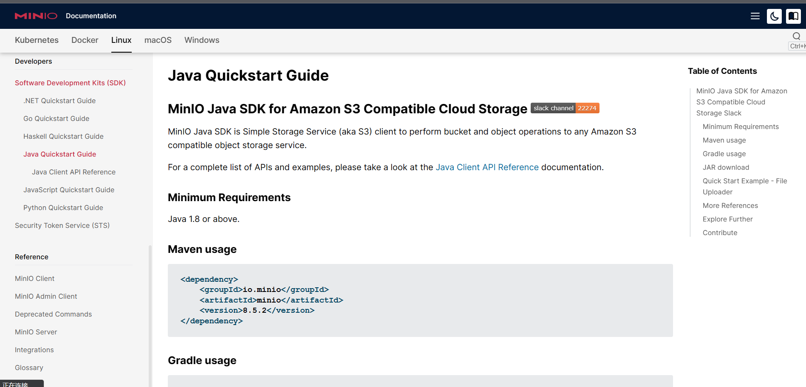Open the Python Quickstart Guide
Viewport: 806px width, 387px height.
tap(63, 208)
